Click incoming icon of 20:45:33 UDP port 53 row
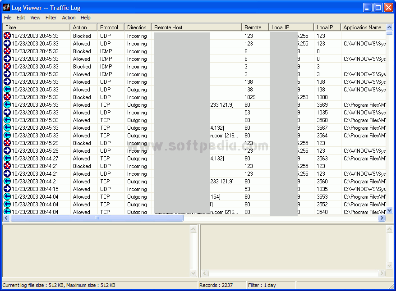Image resolution: width=396 pixels, height=291 pixels. point(7,112)
